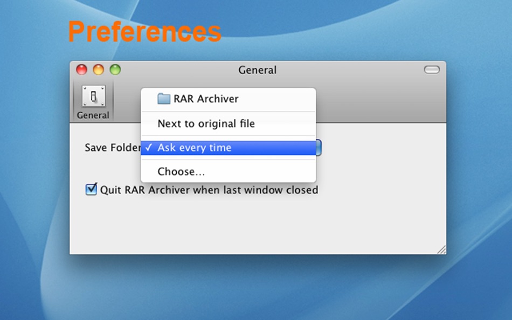Image resolution: width=512 pixels, height=320 pixels.
Task: Select the General preferences toolbar icon
Action: click(93, 101)
